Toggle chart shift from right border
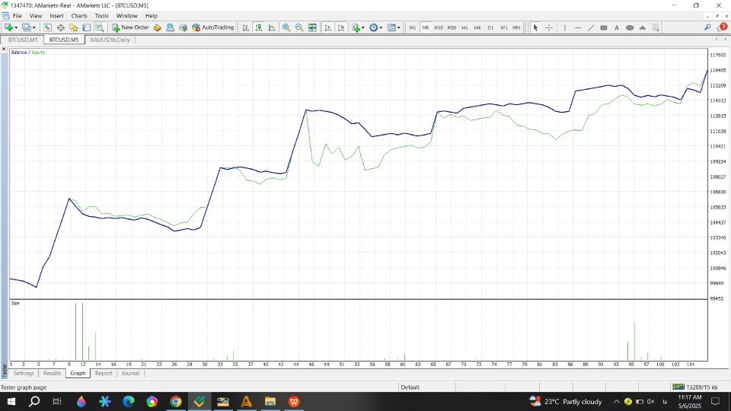The width and height of the screenshot is (731, 411). (341, 28)
